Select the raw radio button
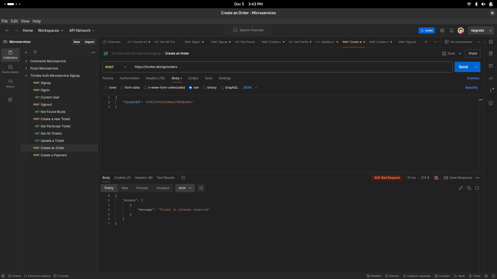The width and height of the screenshot is (497, 279). click(x=191, y=88)
